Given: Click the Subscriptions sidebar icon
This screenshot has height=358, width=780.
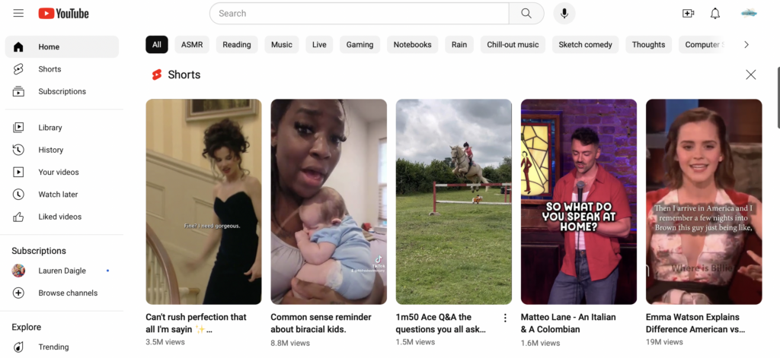Looking at the screenshot, I should (x=18, y=91).
